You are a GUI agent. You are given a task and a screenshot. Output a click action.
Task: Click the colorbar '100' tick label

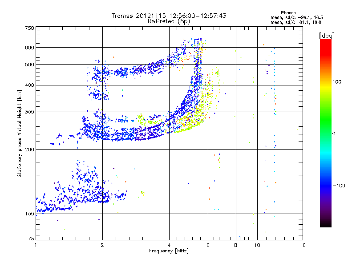point(337,82)
